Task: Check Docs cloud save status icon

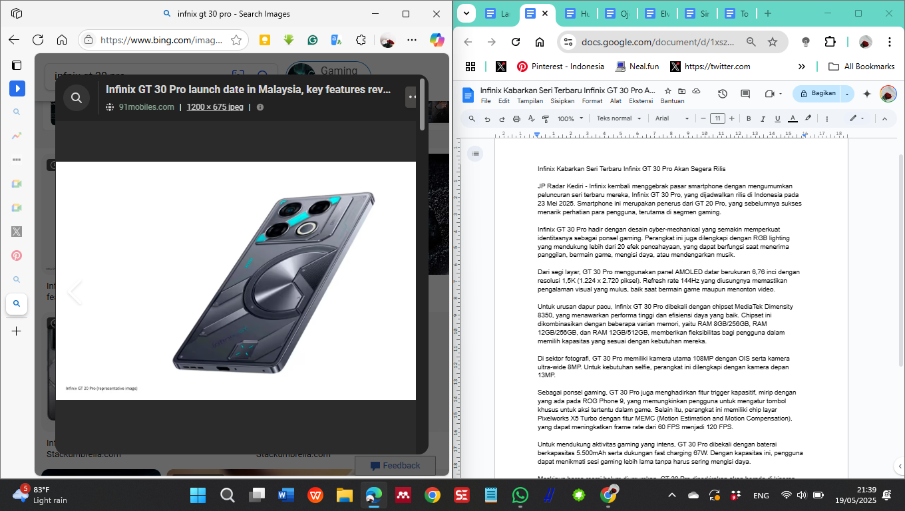Action: pyautogui.click(x=696, y=90)
